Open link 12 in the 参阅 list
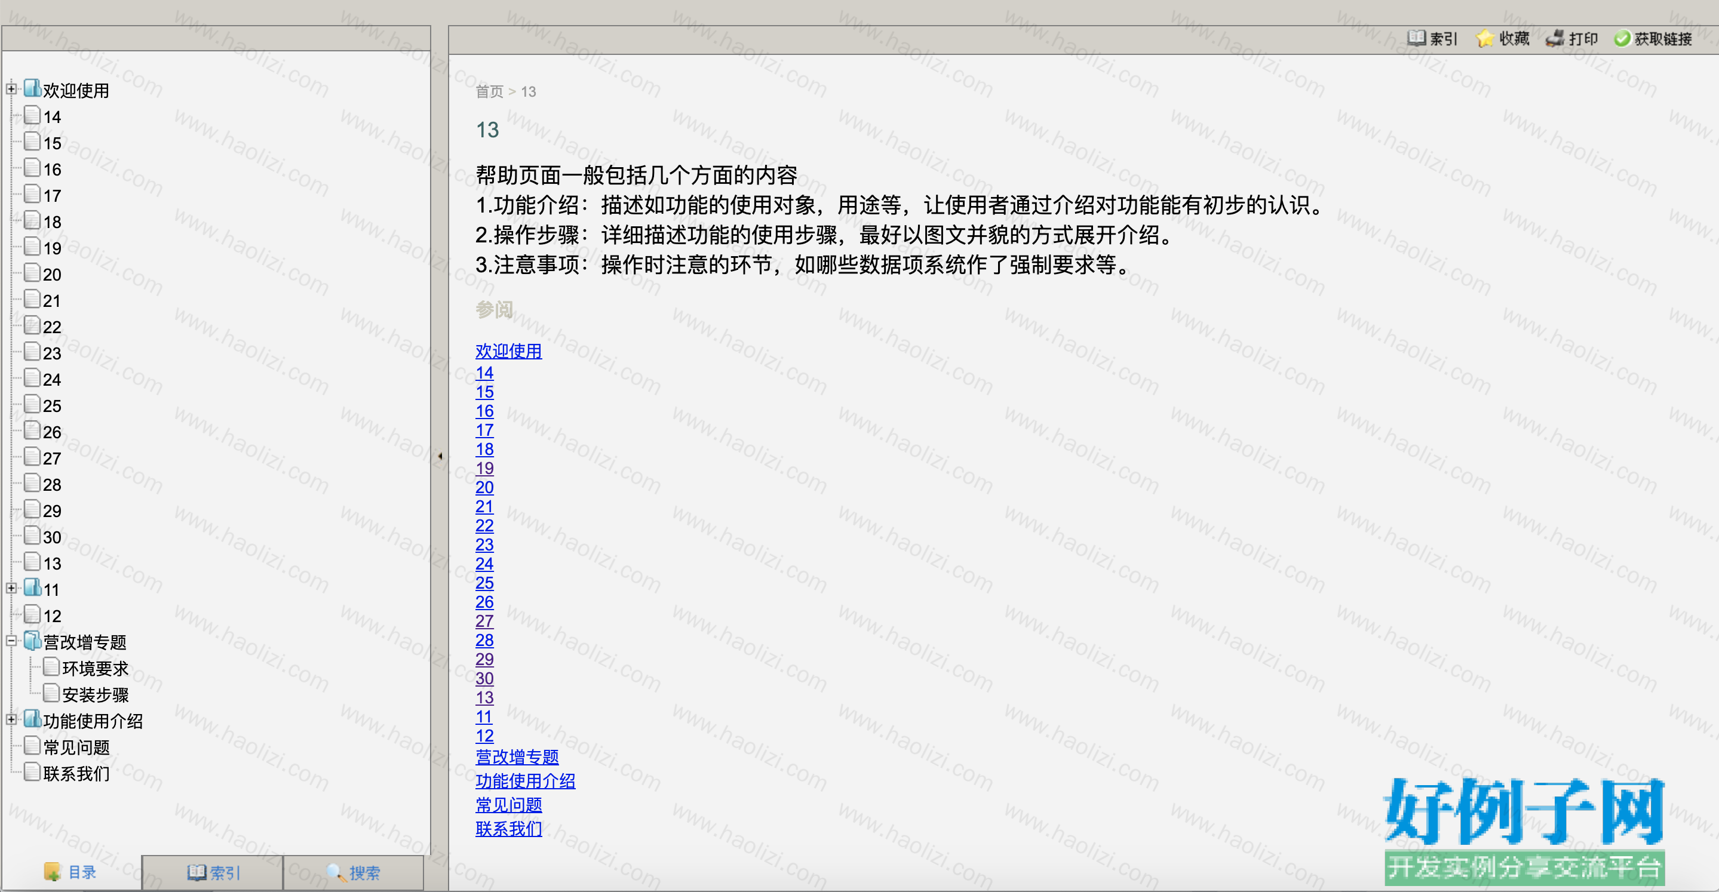The image size is (1719, 892). [484, 735]
